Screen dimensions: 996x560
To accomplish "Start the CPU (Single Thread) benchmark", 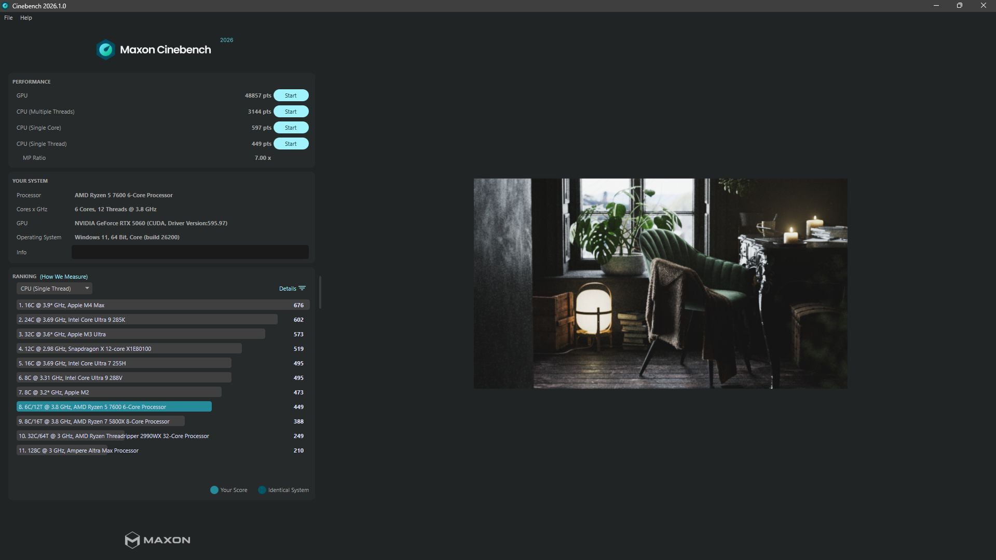I will (x=291, y=144).
